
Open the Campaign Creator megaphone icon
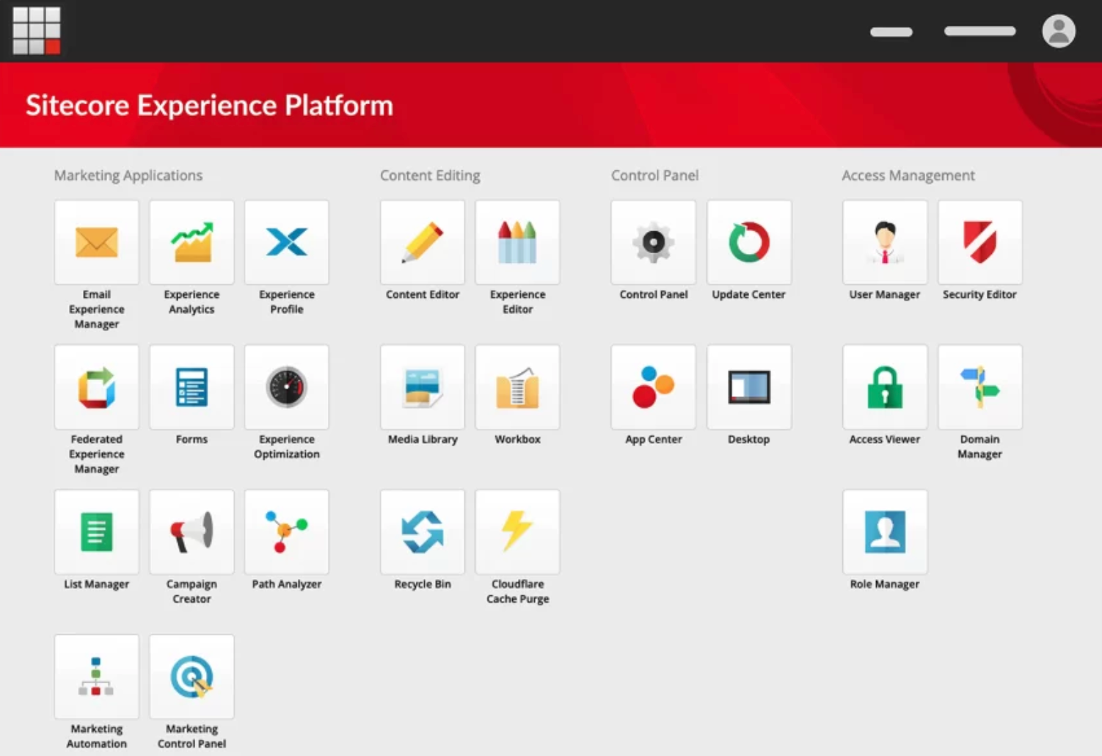coord(191,531)
